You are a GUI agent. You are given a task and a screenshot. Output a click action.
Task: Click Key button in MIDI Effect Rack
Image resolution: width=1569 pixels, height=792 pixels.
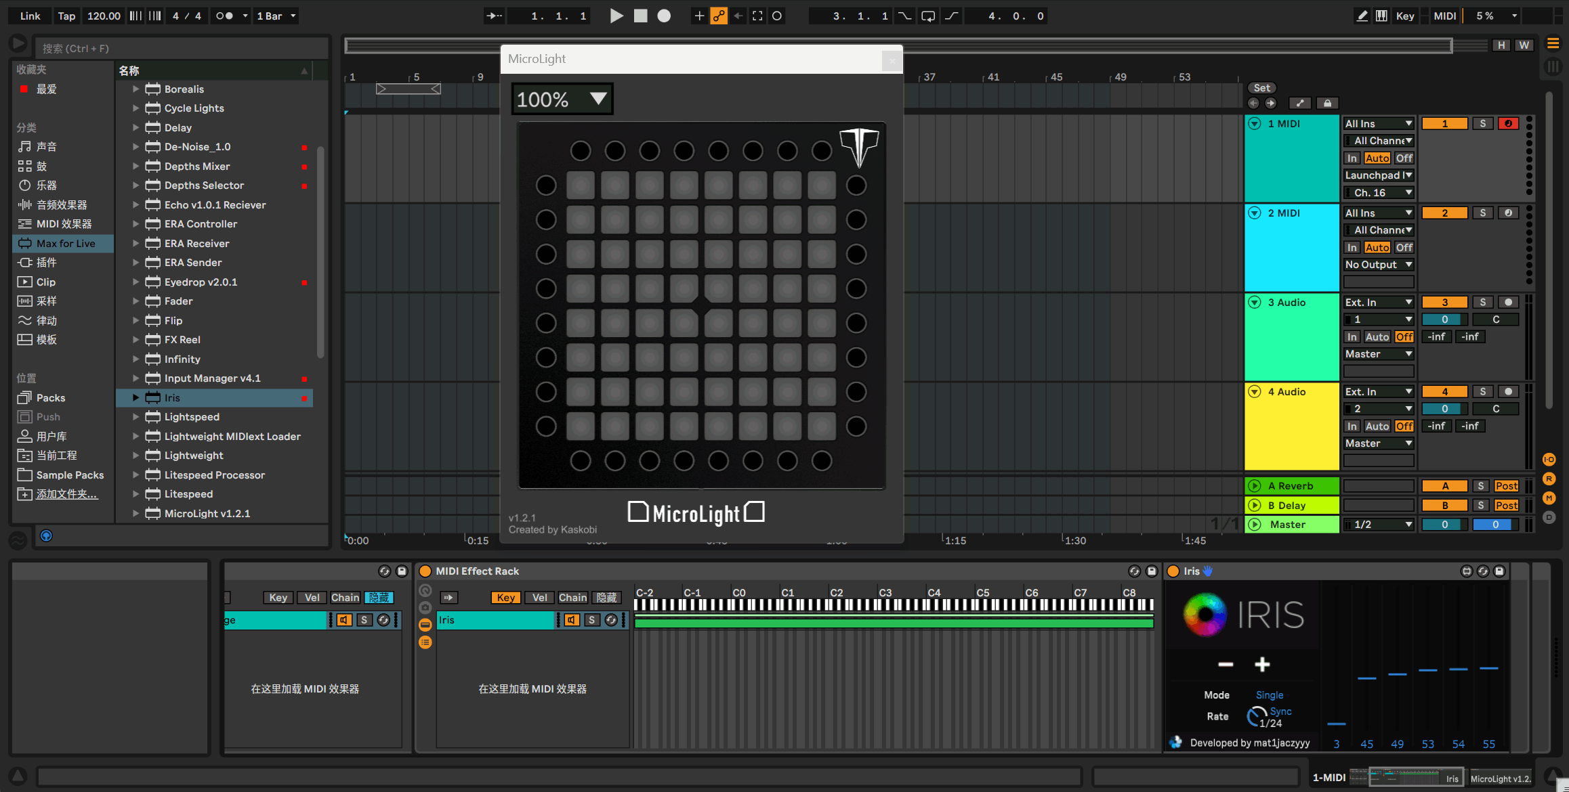click(x=505, y=597)
